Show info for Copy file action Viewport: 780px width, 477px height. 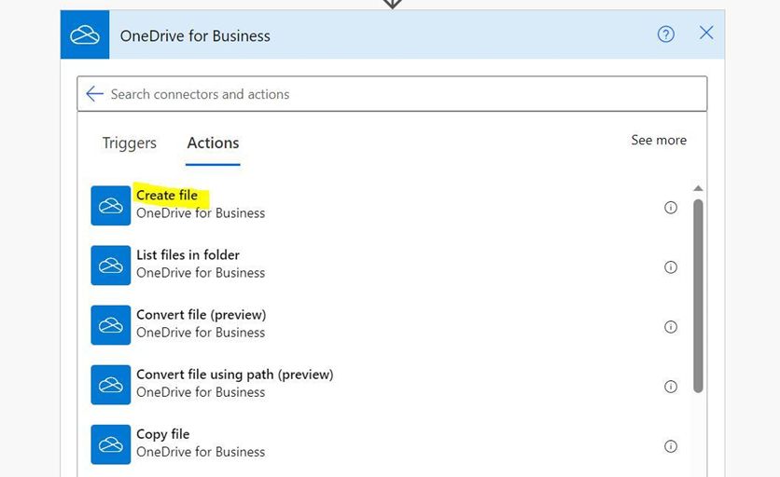(x=671, y=446)
